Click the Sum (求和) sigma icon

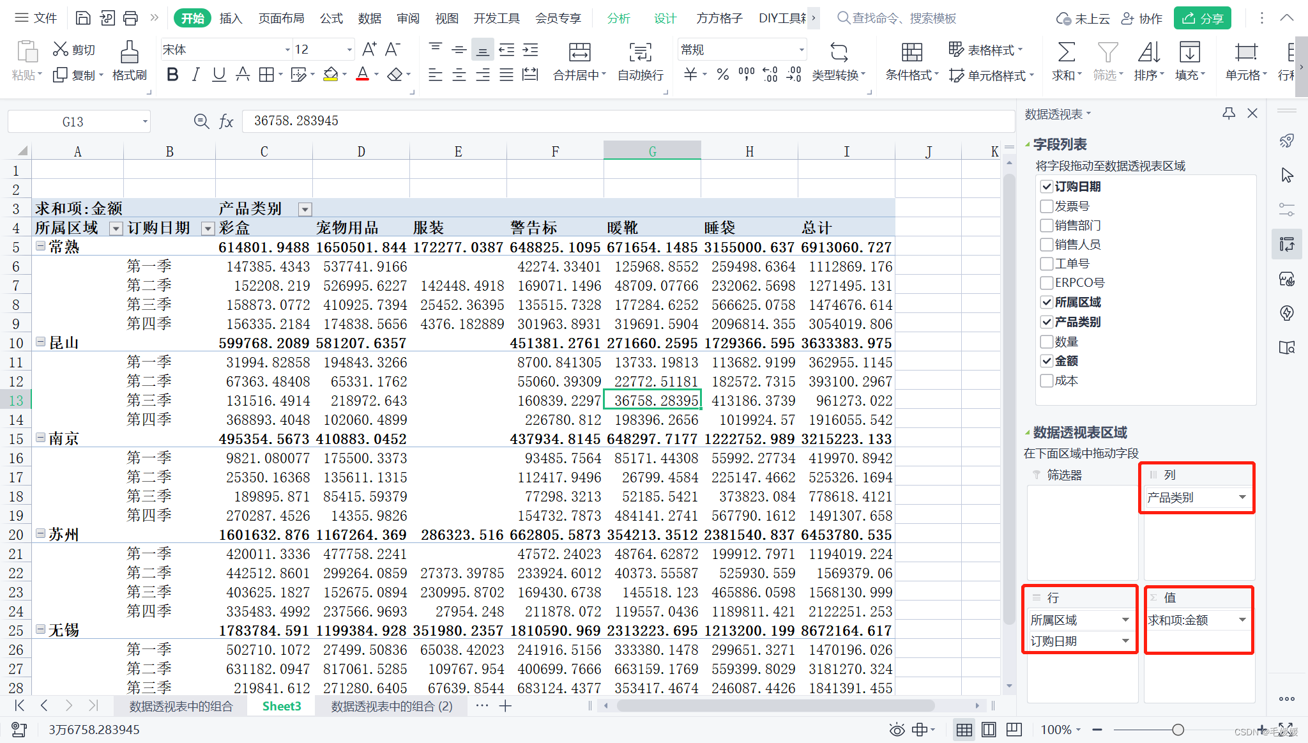pyautogui.click(x=1066, y=52)
